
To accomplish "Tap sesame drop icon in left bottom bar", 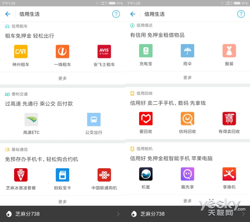I will [9, 214].
